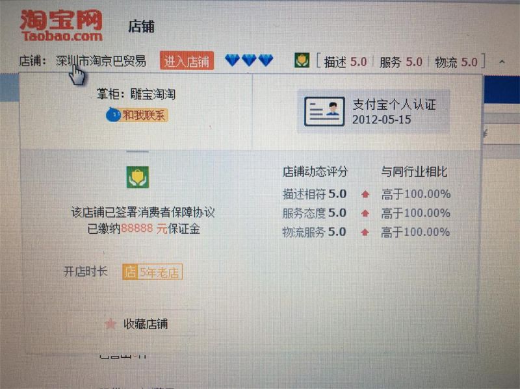Collapse the shop info panel chevron

(502, 62)
